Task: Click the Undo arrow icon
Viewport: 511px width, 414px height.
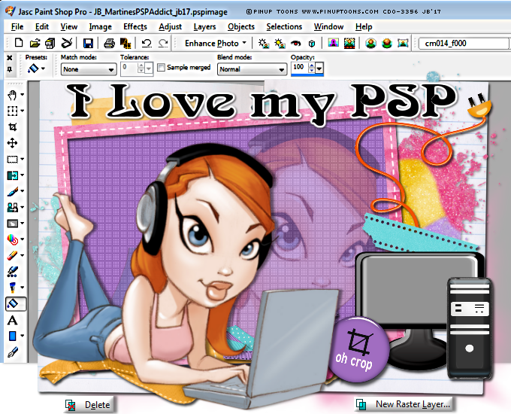Action: click(145, 44)
